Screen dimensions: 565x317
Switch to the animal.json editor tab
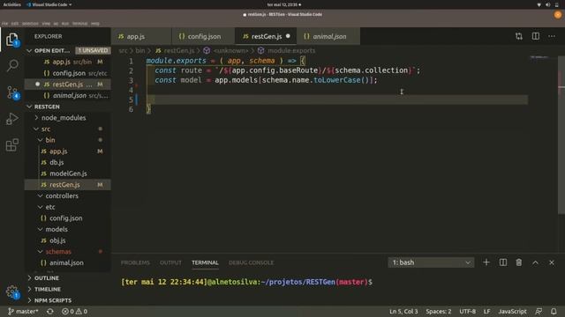pyautogui.click(x=328, y=36)
